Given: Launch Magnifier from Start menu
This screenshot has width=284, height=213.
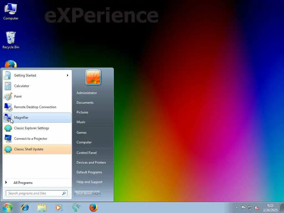Looking at the screenshot, I should pyautogui.click(x=37, y=118).
